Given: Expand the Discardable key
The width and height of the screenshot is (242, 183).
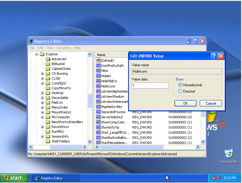Looking at the screenshot, I should [42, 98].
